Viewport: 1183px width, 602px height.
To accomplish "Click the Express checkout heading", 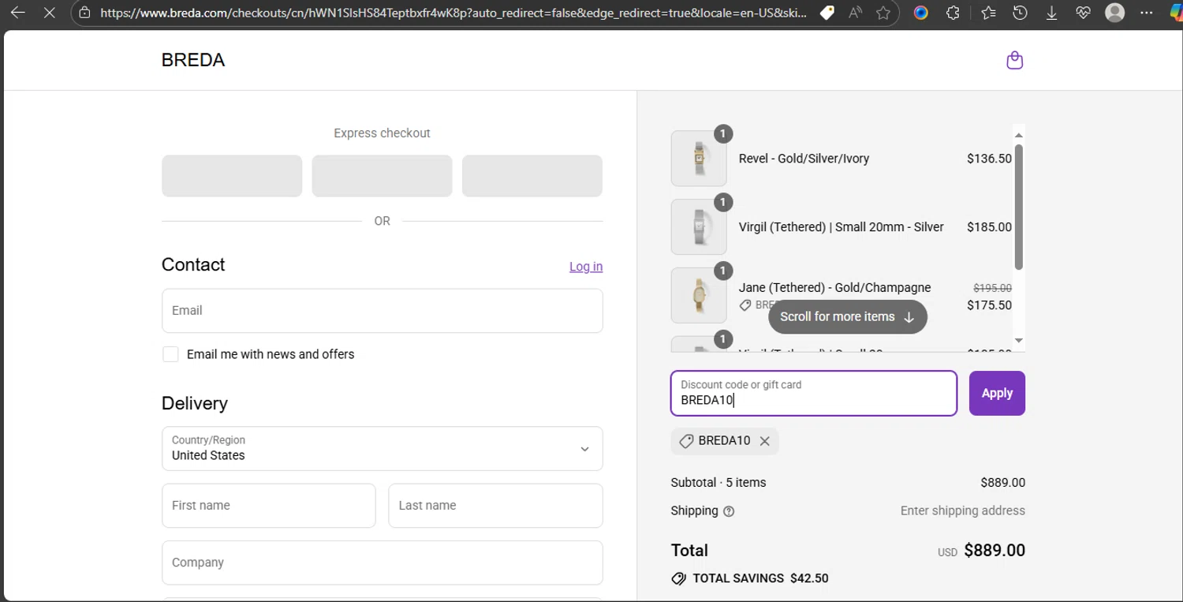I will (382, 133).
